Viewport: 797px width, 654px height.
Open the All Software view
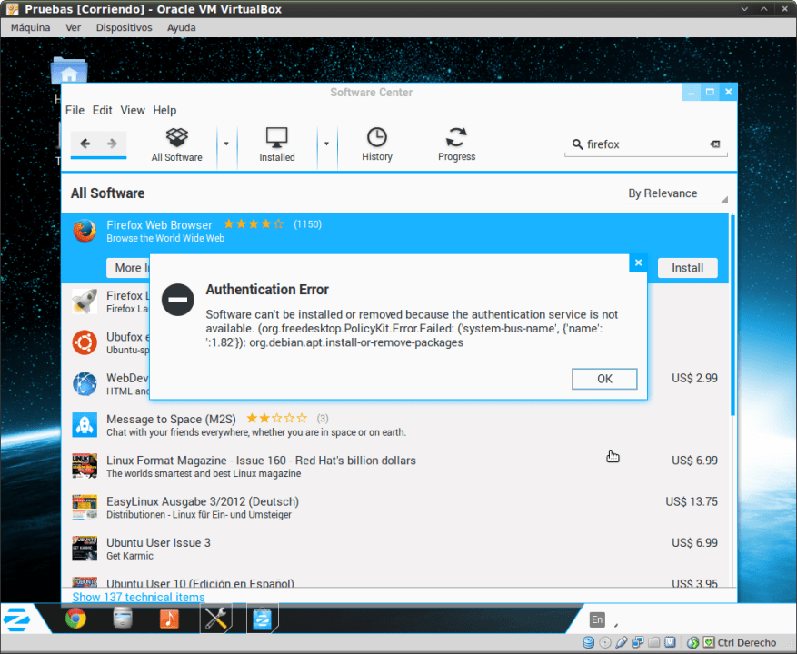tap(176, 144)
